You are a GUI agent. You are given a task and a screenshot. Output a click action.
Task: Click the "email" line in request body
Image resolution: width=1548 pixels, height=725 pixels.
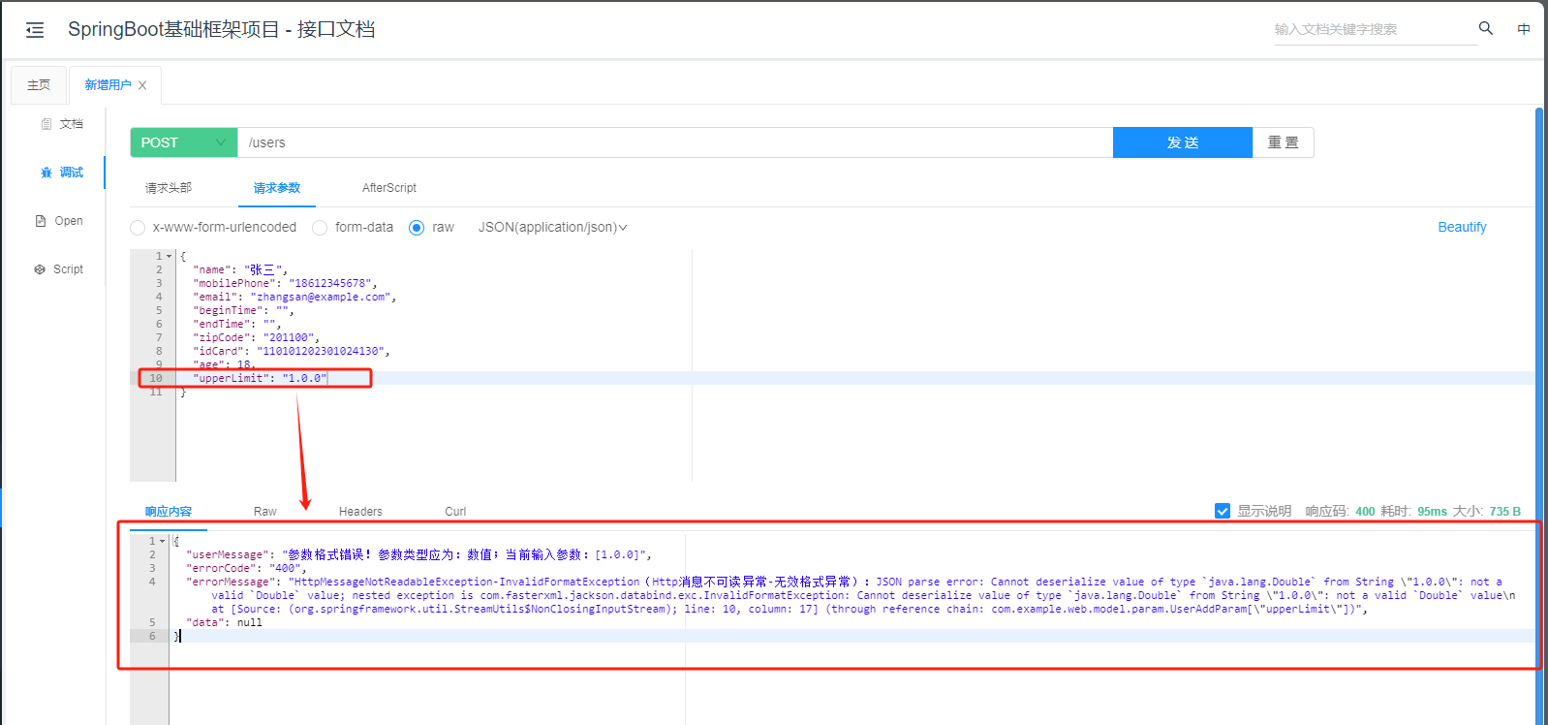point(294,297)
